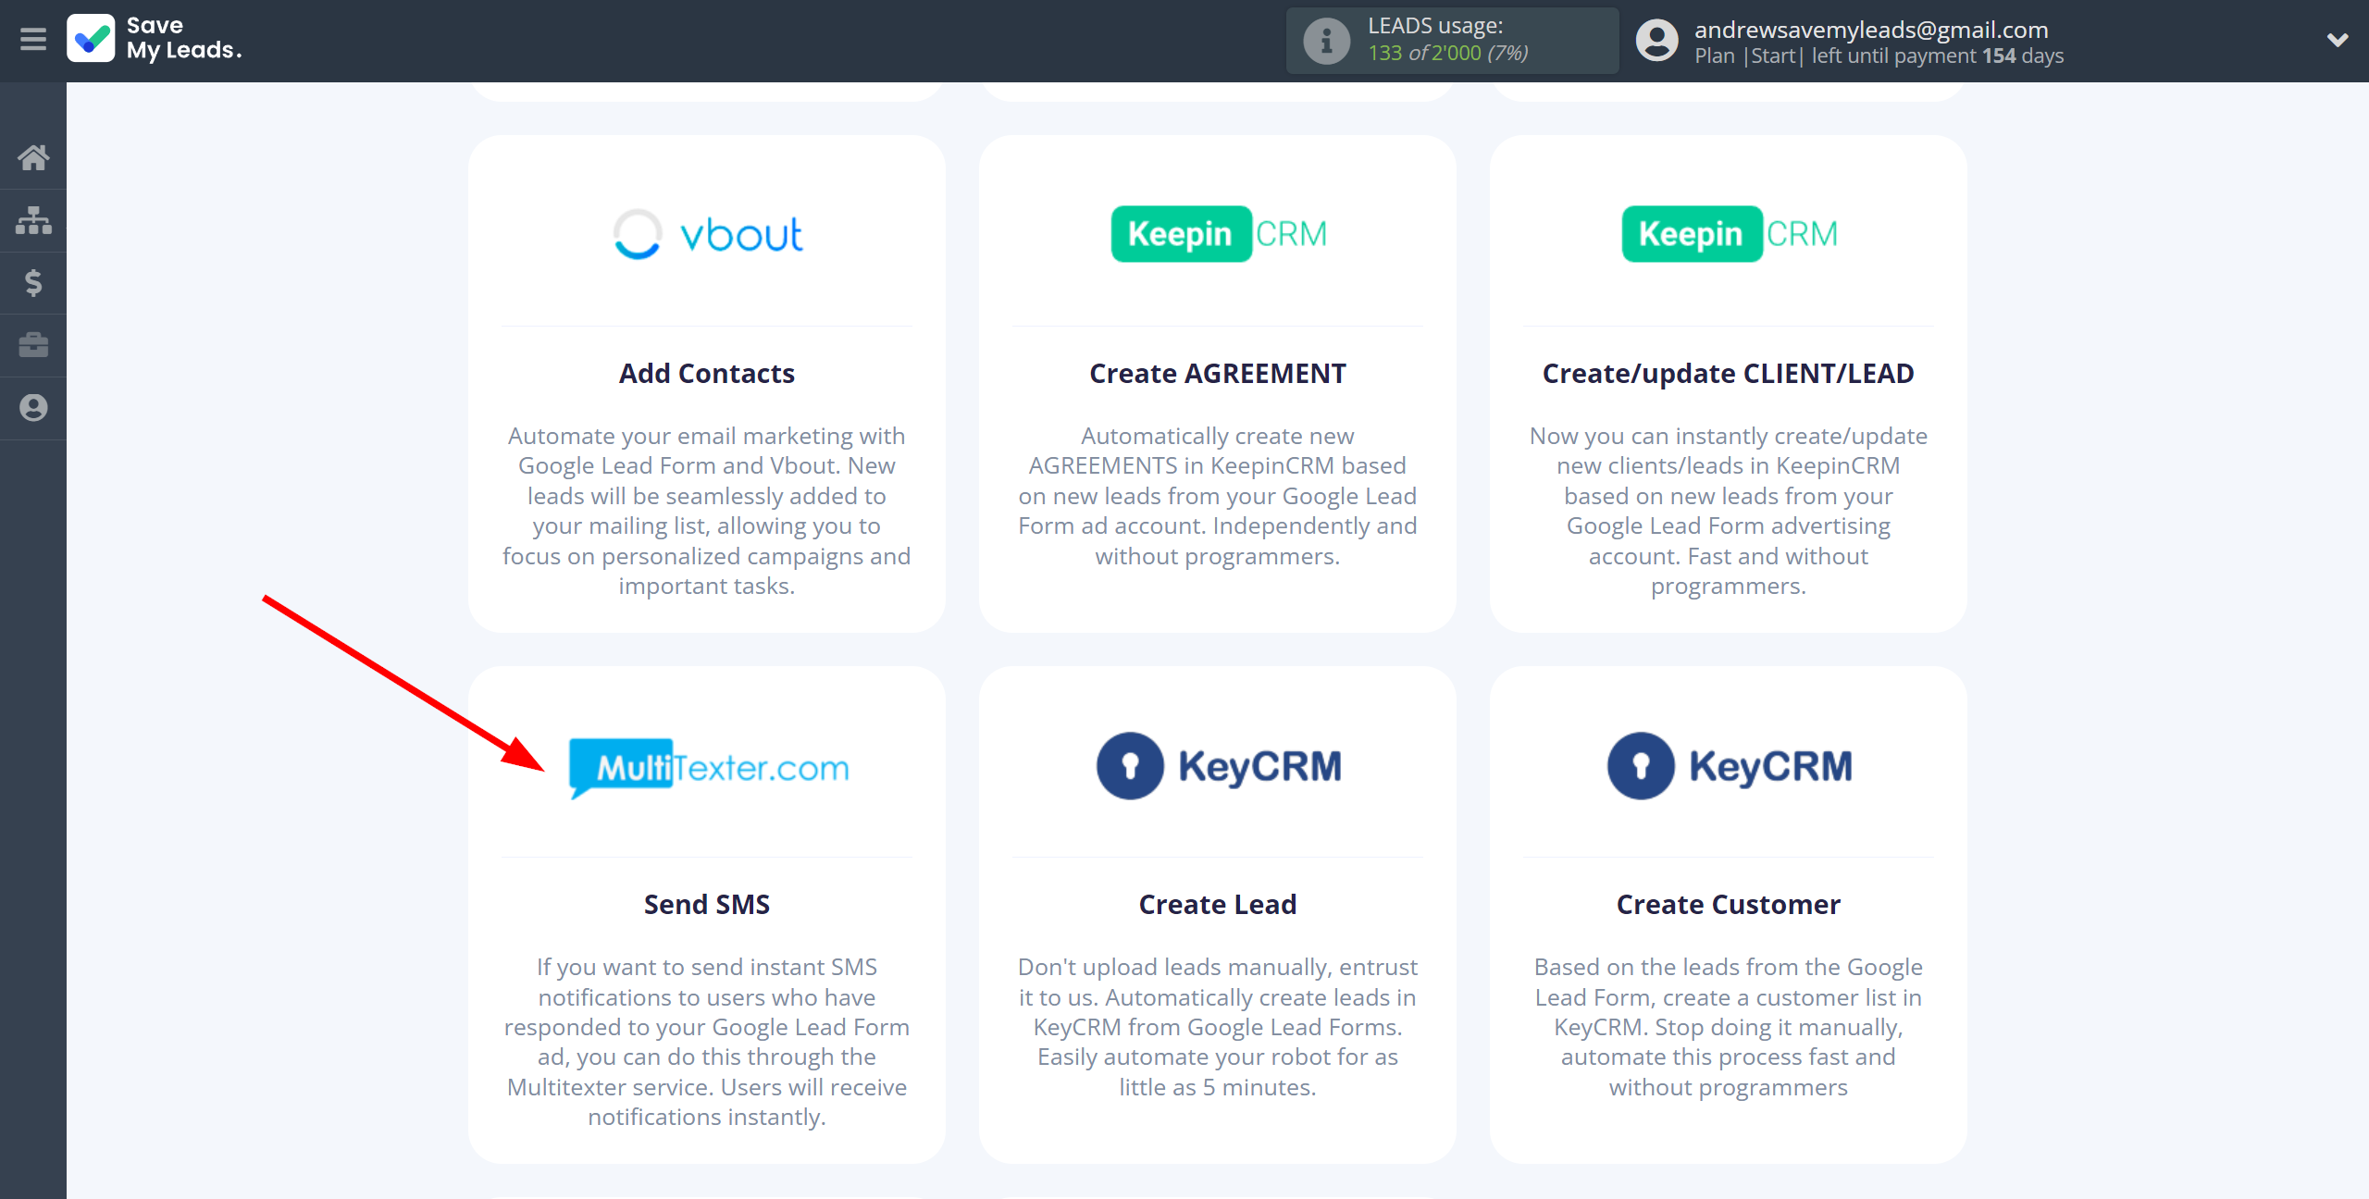Image resolution: width=2369 pixels, height=1199 pixels.
Task: Click the Save My Leads logo
Action: coord(155,39)
